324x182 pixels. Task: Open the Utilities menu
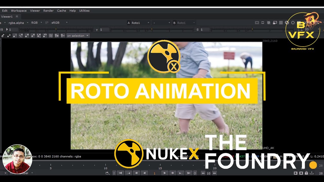tap(84, 11)
